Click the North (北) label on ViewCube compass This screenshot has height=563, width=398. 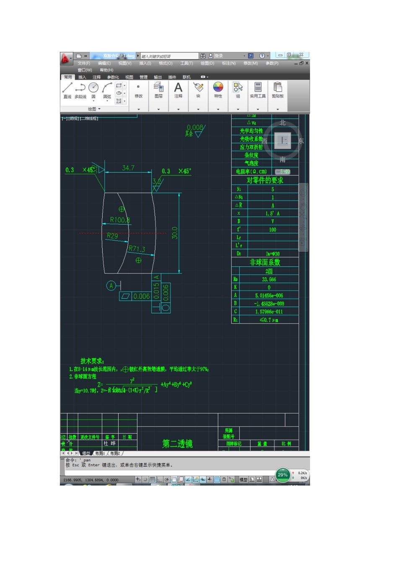(283, 123)
